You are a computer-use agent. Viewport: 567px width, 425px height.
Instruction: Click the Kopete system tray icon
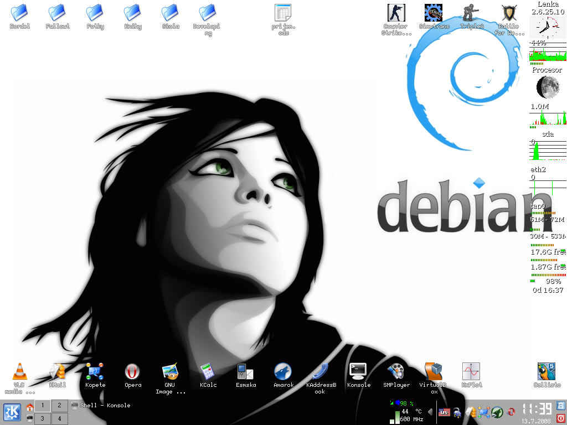point(484,412)
